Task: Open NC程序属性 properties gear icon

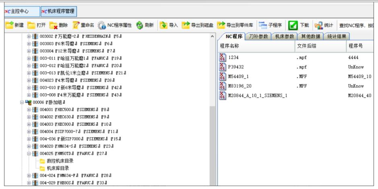Action: [102, 25]
